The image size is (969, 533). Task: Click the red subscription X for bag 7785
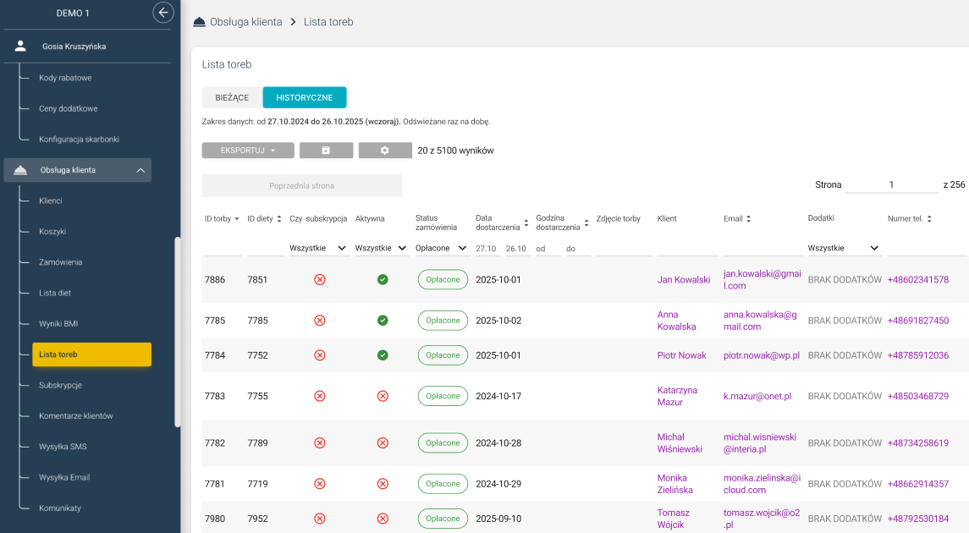click(320, 321)
